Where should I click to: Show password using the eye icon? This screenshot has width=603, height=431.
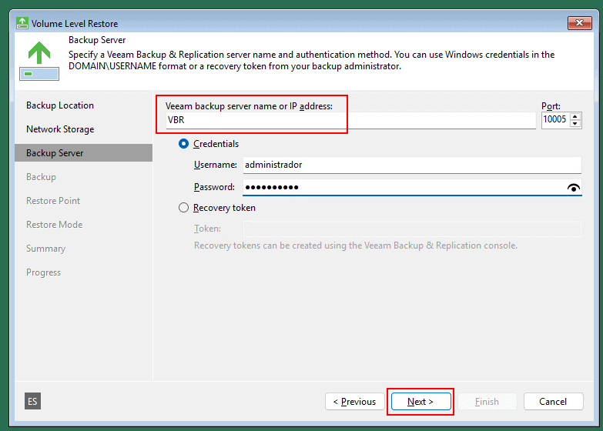[573, 188]
